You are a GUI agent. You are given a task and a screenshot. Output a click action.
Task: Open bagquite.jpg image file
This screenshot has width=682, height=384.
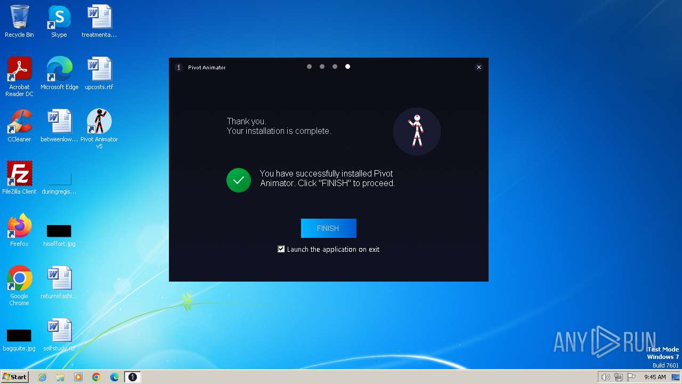(19, 339)
